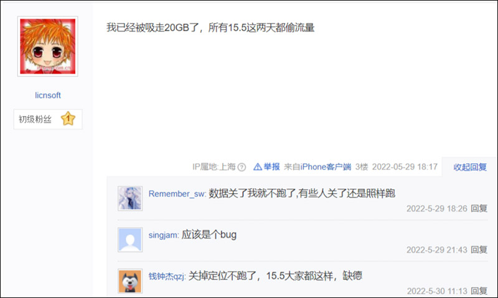The height and width of the screenshot is (298, 498).
Task: Click the 初级粉丝 fan level badge
Action: click(48, 119)
